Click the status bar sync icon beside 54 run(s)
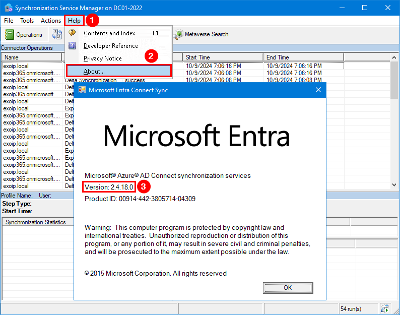The width and height of the screenshot is (400, 315). point(384,308)
